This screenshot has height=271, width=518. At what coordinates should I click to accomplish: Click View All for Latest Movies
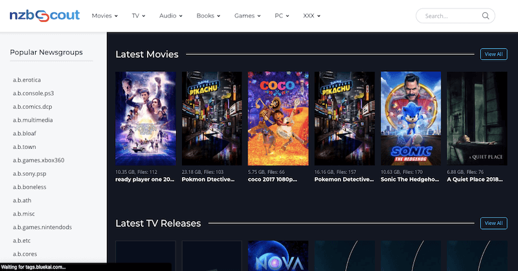tap(493, 54)
